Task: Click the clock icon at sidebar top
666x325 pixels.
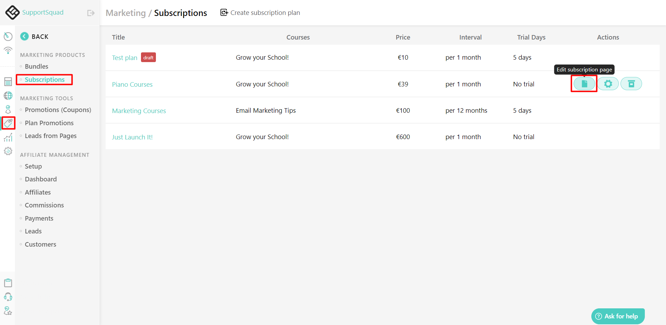Action: pos(8,36)
